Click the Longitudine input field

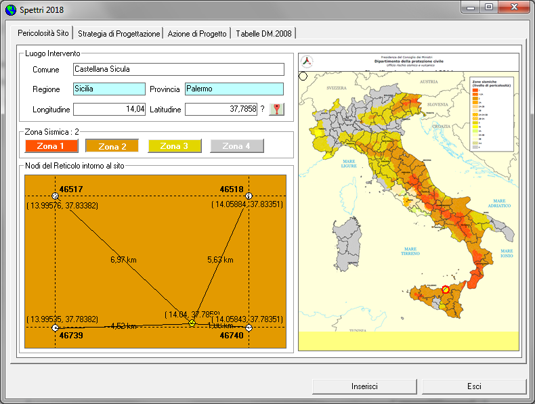(109, 109)
